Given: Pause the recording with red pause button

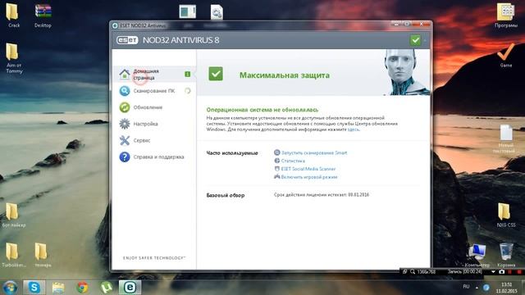Looking at the screenshot, I should click(510, 272).
